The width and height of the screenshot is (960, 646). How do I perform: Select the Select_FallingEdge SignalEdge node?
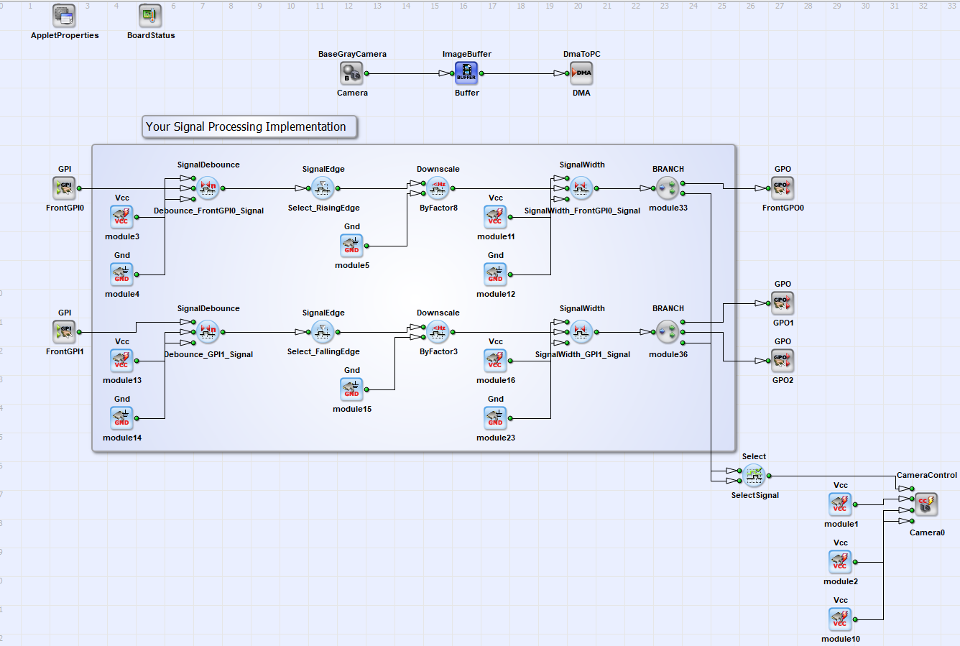pyautogui.click(x=323, y=332)
